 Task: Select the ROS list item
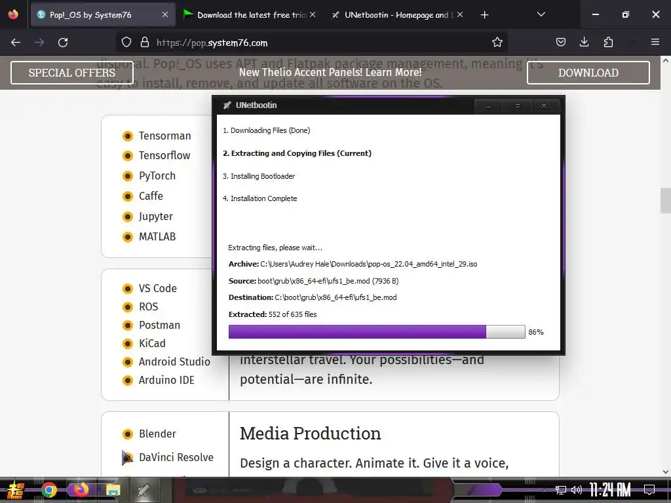[148, 307]
